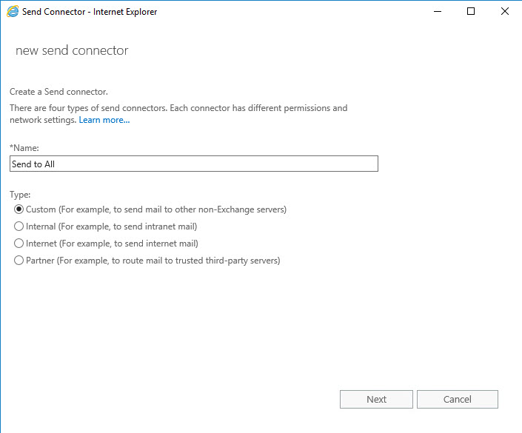Screen dimensions: 522x433
Task: Select the Custom connector type
Action: (x=19, y=209)
